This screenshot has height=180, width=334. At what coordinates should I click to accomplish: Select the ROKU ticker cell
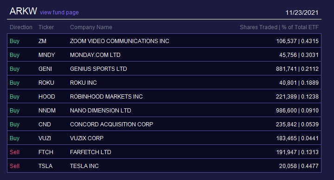point(46,83)
